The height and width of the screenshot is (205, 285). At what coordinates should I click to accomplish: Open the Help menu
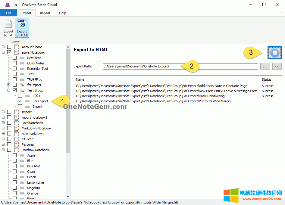tap(62, 13)
